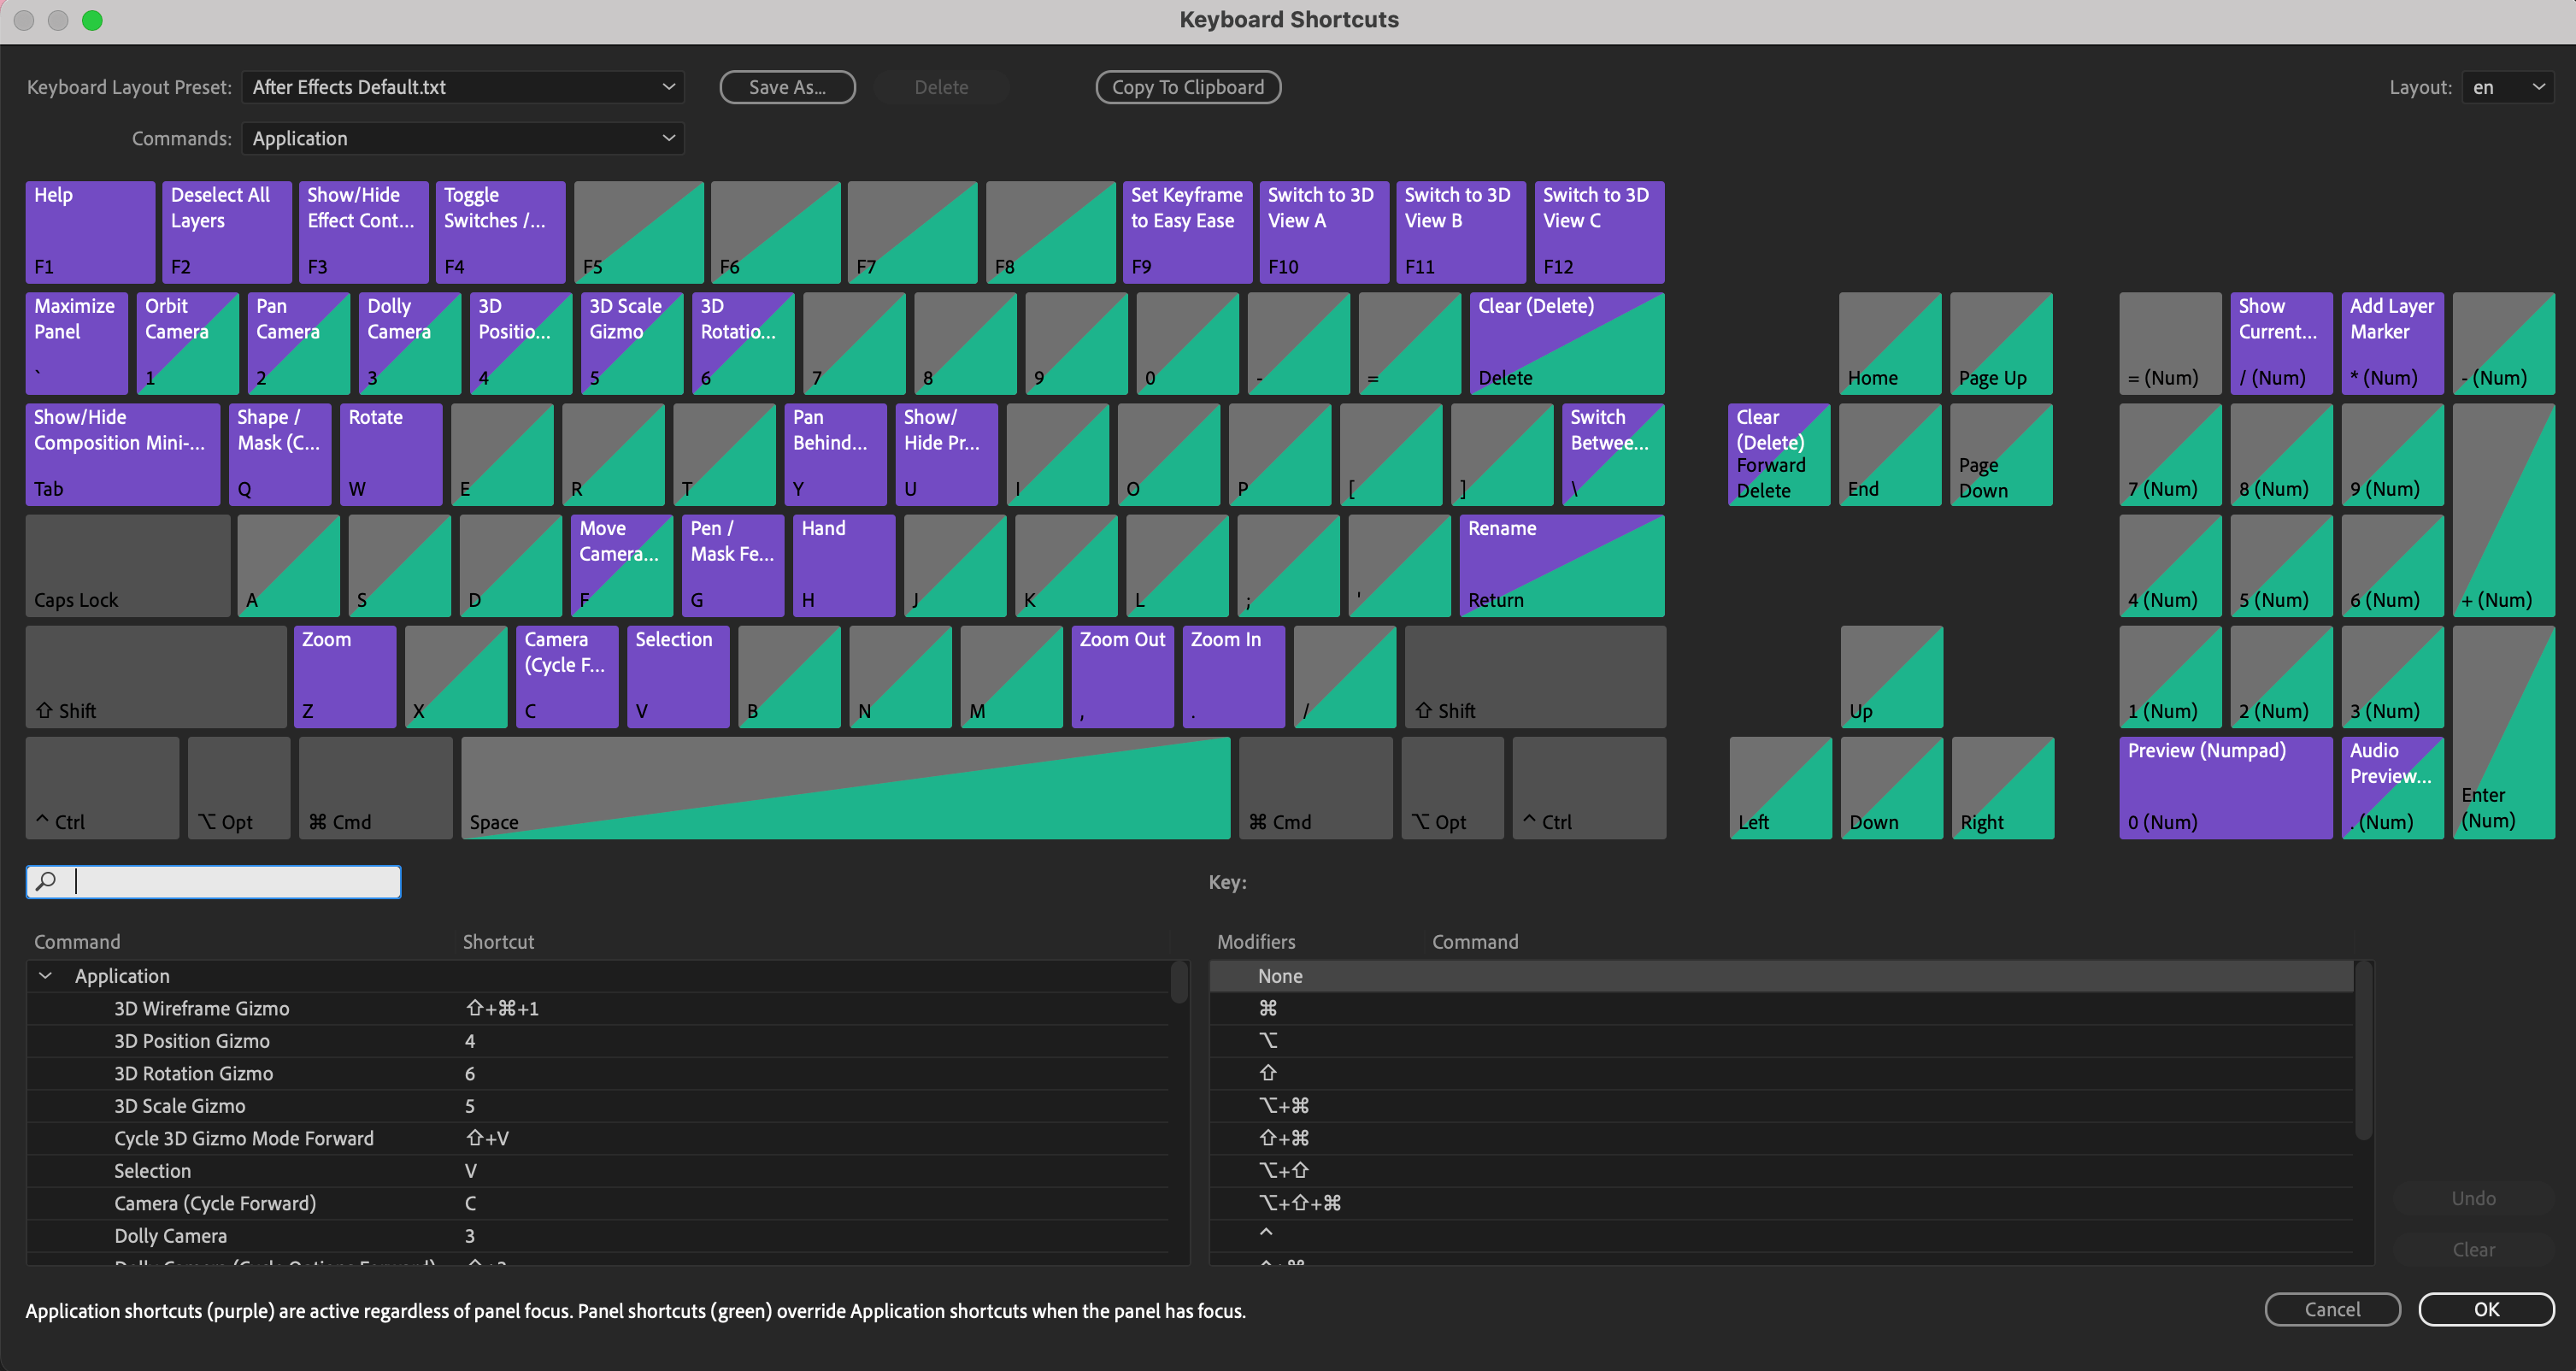Select the F1 Help key

[88, 231]
